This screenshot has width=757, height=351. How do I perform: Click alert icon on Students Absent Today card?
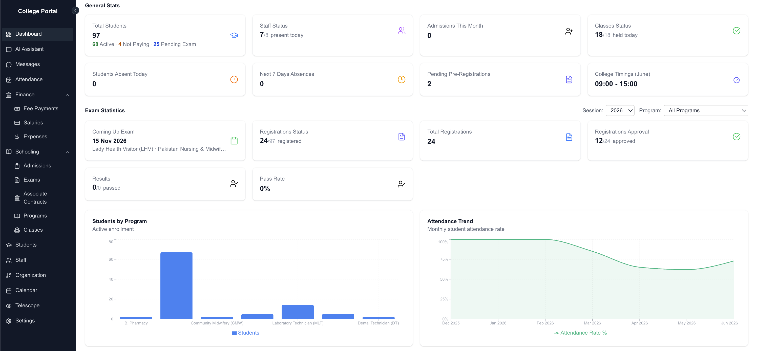coord(234,80)
